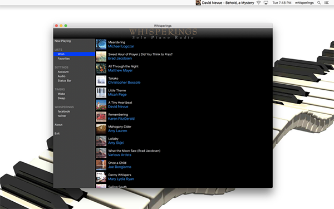Select the song Danny Whispers
Screen dimensions: 334x209
click(x=120, y=175)
